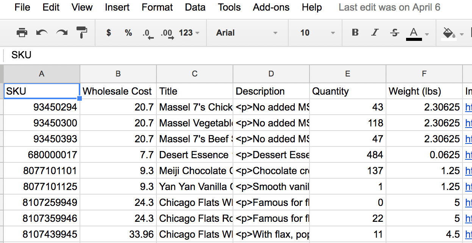Toggle italic formatting

pos(375,33)
